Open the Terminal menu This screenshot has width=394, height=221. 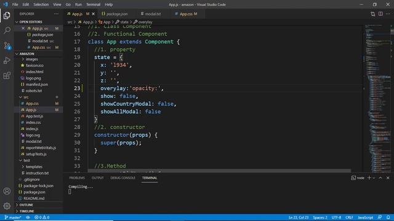pyautogui.click(x=93, y=4)
